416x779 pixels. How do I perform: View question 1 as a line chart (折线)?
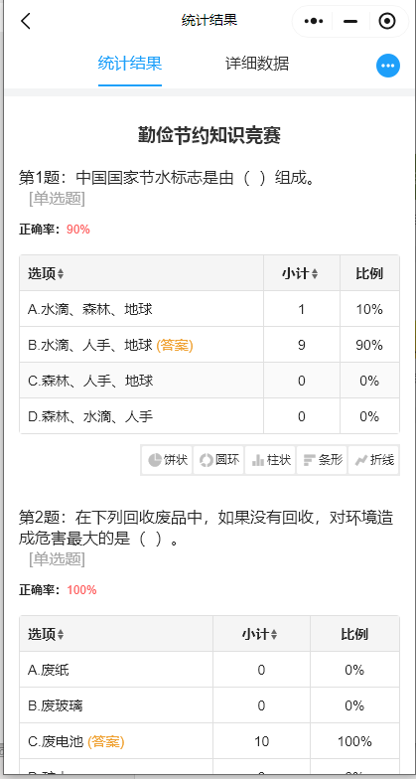(373, 460)
